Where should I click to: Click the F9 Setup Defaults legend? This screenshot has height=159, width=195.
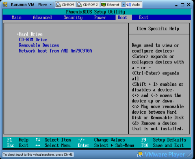click(164, 140)
